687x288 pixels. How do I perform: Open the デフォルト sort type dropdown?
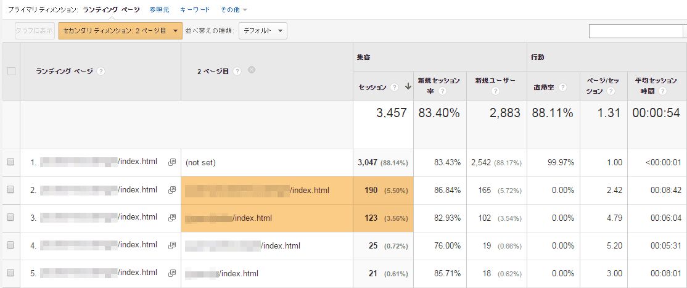263,30
